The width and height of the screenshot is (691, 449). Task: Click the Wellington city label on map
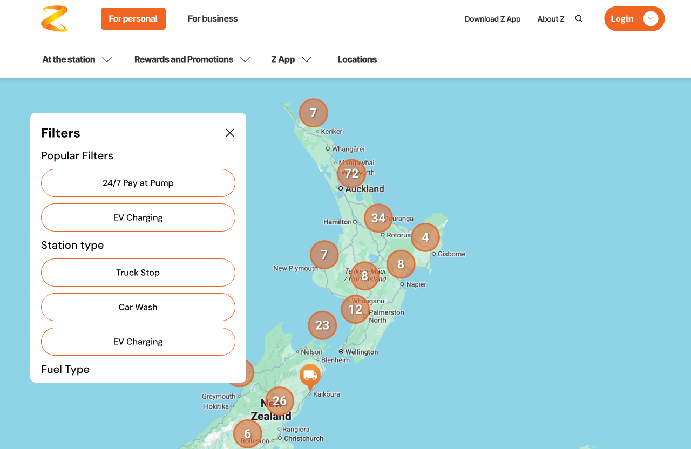point(362,352)
